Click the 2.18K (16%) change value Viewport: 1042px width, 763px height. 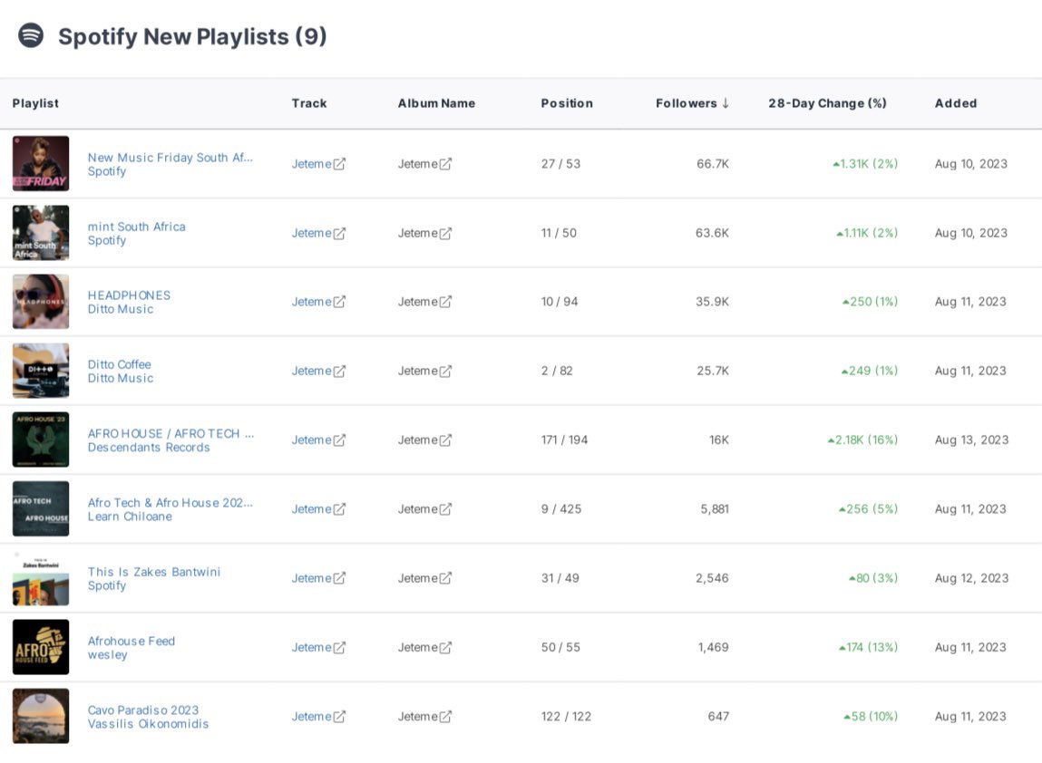(862, 439)
